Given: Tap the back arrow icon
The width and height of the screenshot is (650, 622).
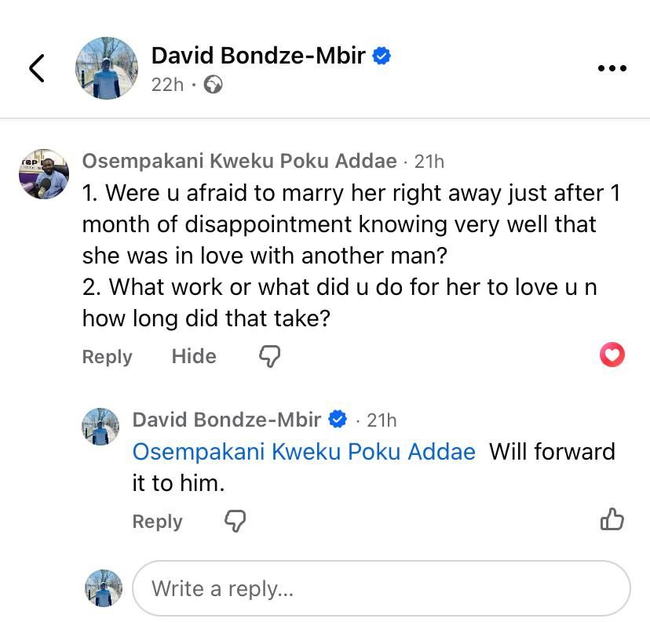Looking at the screenshot, I should coord(37,68).
